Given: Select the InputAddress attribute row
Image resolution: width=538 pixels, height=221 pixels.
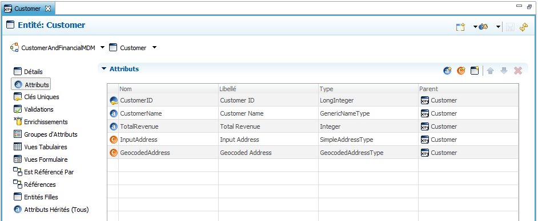Looking at the screenshot, I should pos(313,140).
